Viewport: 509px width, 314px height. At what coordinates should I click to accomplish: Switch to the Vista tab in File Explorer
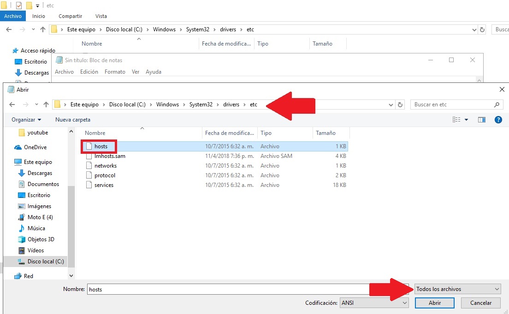[x=101, y=16]
